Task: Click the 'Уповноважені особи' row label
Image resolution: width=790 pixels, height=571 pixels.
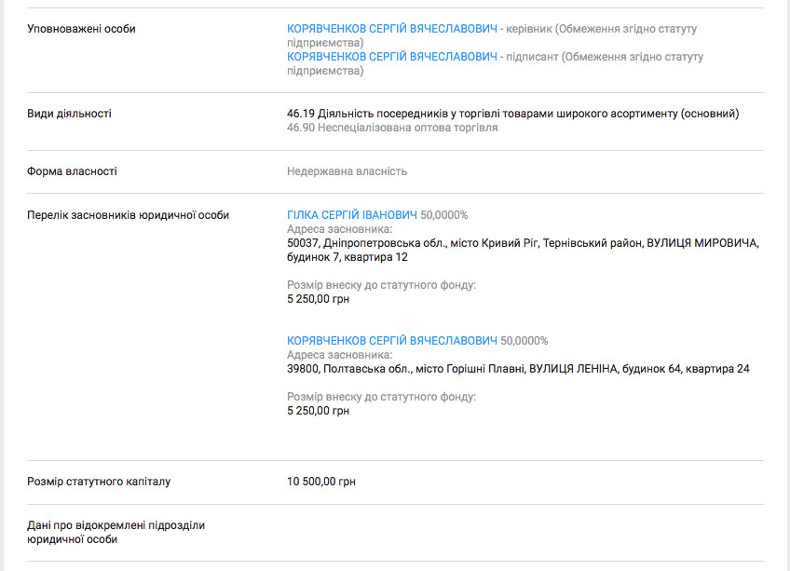Action: pos(81,29)
